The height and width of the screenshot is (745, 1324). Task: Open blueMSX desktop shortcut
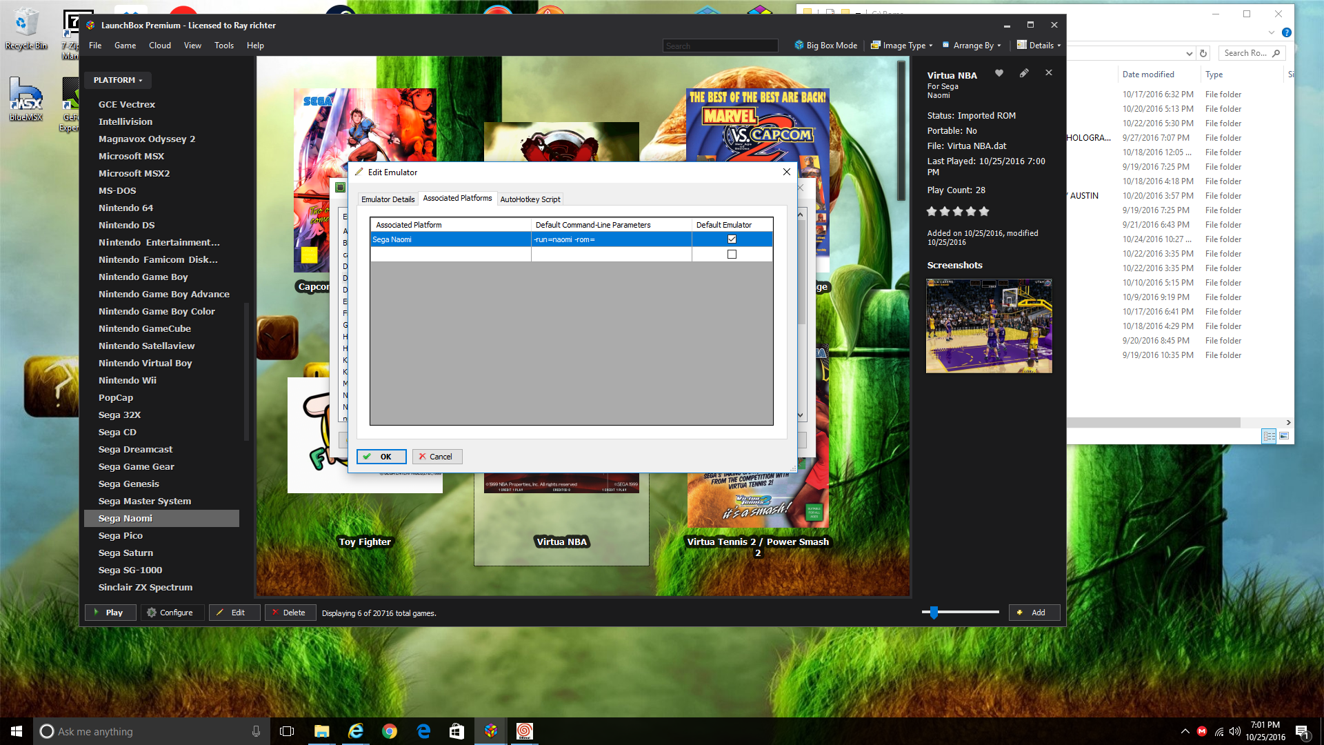click(x=26, y=99)
